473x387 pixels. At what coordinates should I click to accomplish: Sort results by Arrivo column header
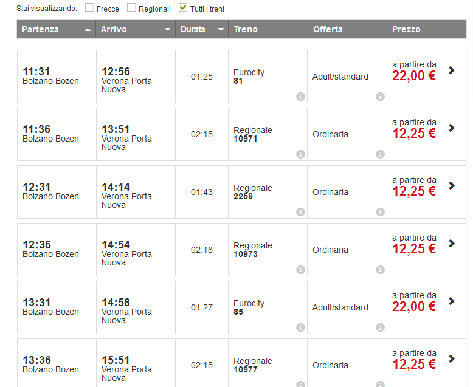point(136,29)
